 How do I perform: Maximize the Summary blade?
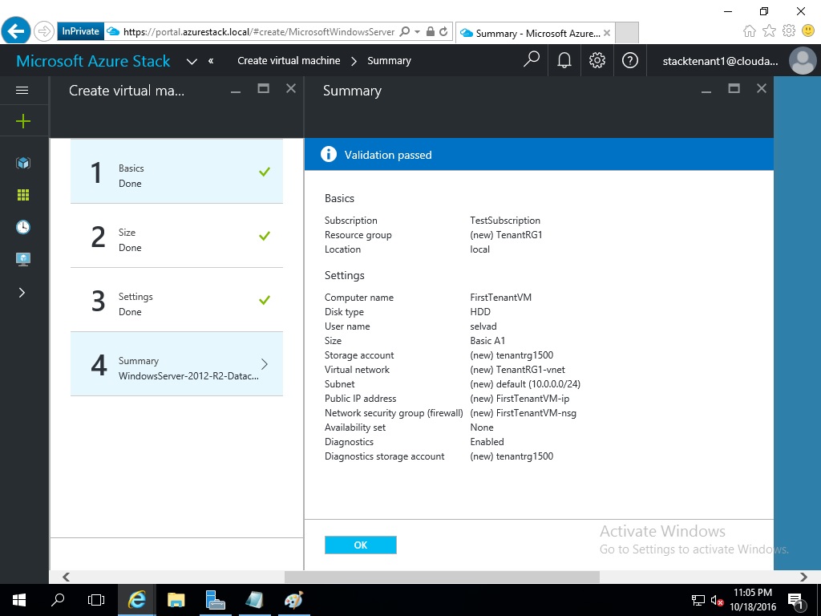pos(734,88)
